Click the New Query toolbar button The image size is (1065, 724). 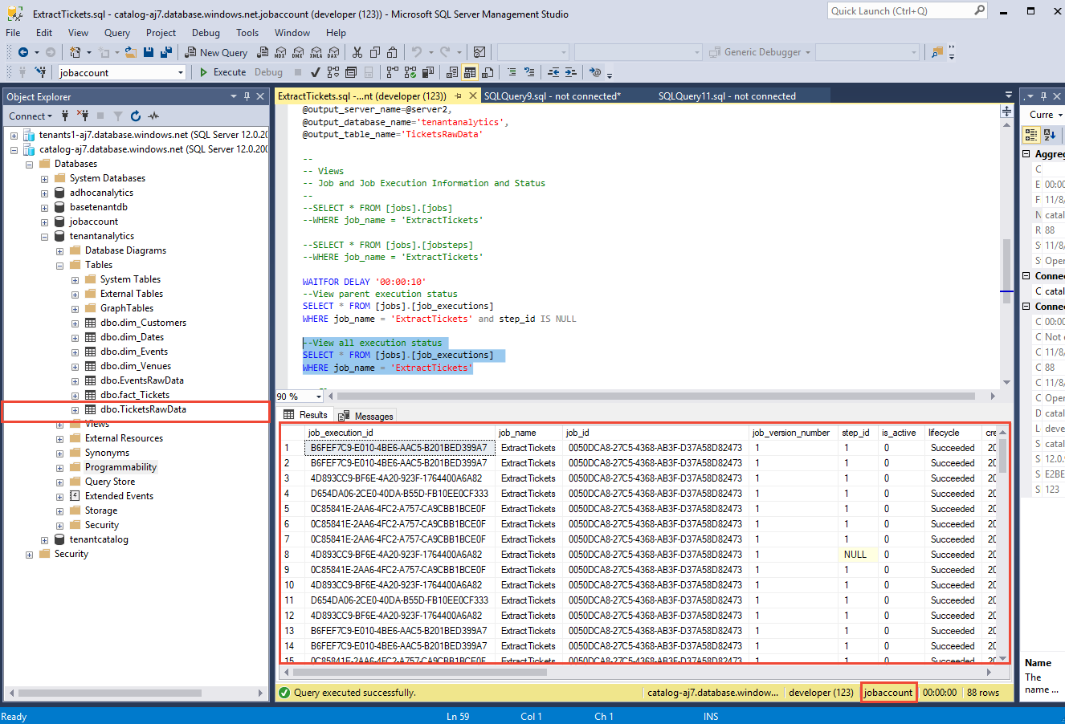coord(216,52)
